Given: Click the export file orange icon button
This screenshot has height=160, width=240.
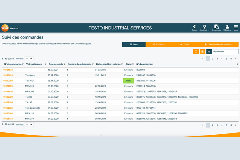Looking at the screenshot, I should (x=203, y=52).
